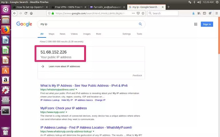
Task: Open Amazon launcher icon
Action: (x=5, y=80)
